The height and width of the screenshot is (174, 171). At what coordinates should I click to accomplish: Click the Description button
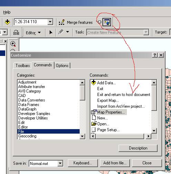[138, 148]
